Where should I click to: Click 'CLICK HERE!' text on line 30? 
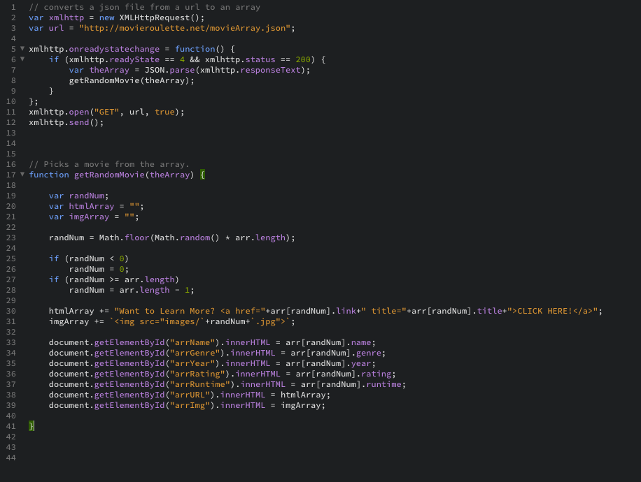[545, 311]
